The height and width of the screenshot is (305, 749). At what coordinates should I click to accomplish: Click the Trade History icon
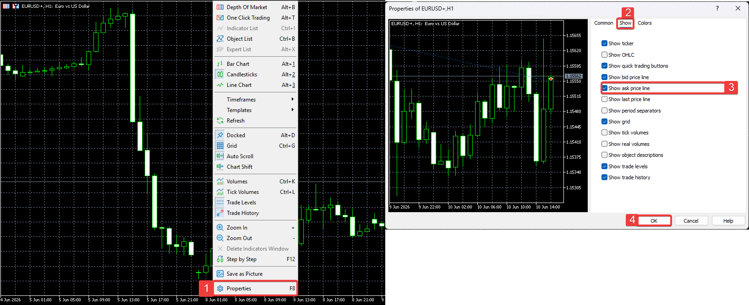coord(220,213)
